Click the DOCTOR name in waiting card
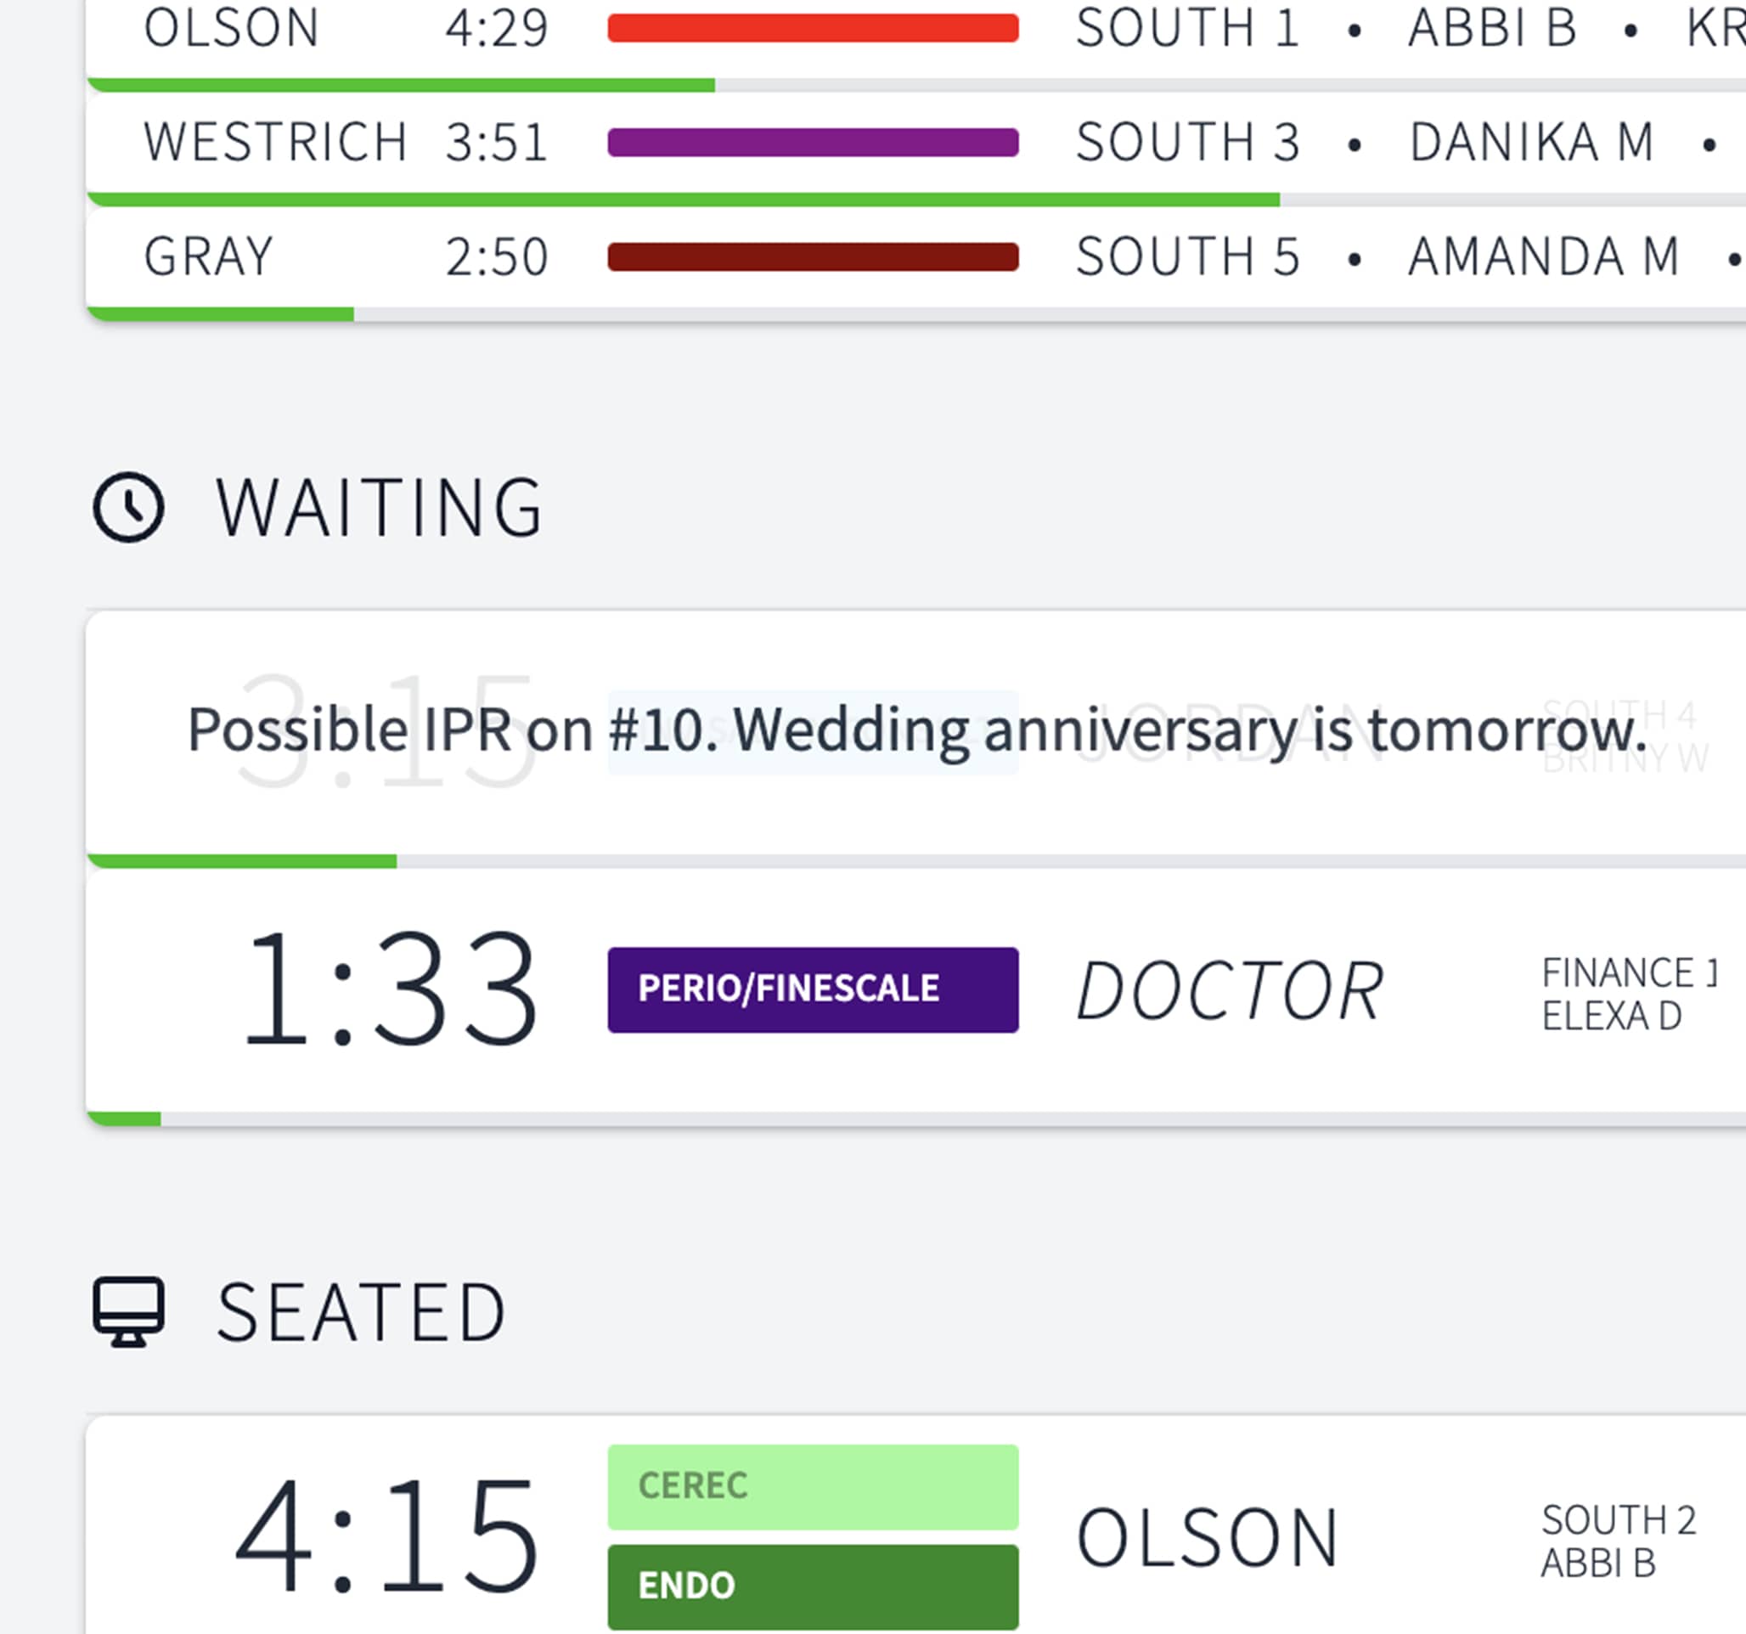The width and height of the screenshot is (1746, 1634). coord(1230,991)
